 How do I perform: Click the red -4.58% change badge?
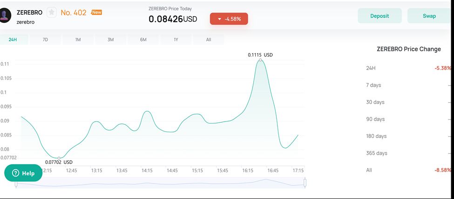coord(229,19)
